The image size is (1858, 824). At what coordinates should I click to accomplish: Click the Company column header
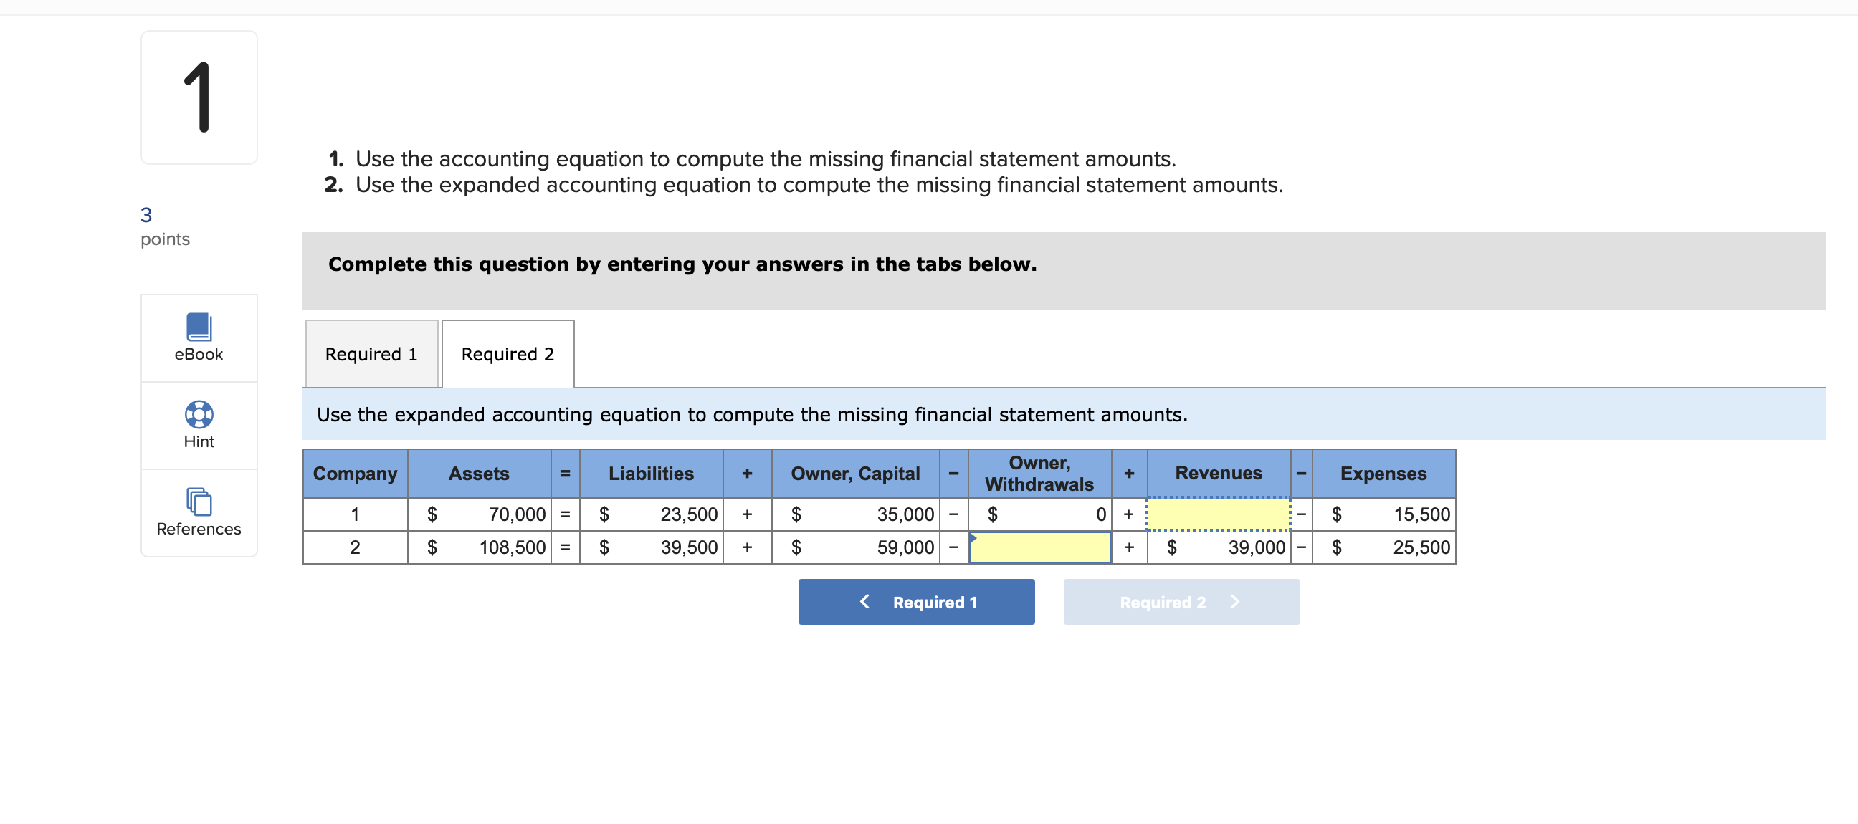[x=355, y=474]
